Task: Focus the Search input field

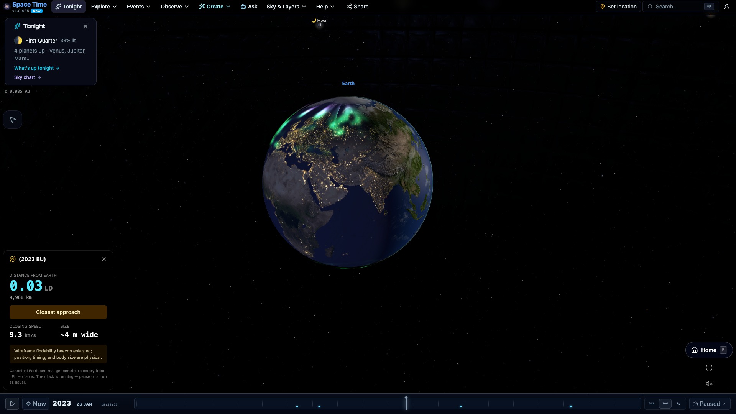Action: pyautogui.click(x=680, y=7)
